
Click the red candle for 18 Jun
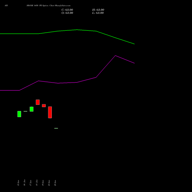38,102
